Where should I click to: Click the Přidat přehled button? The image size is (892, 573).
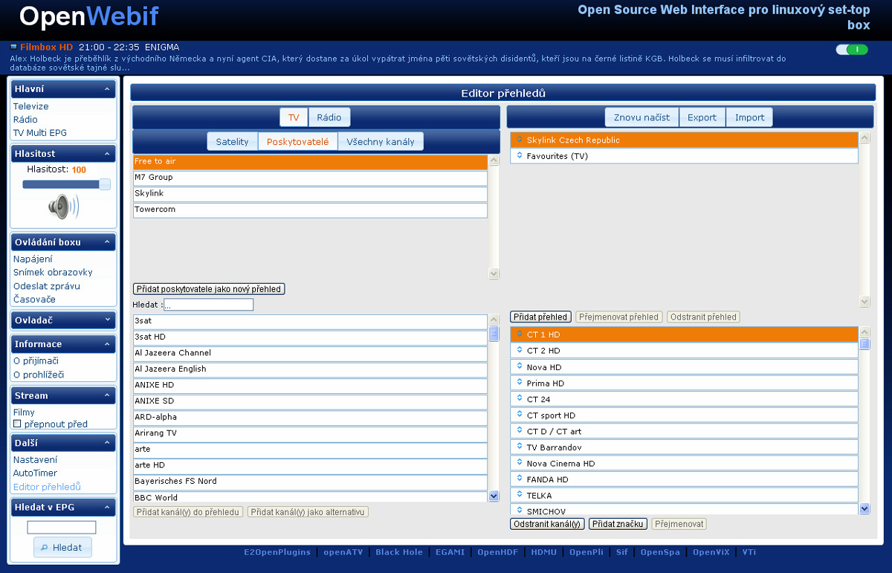click(540, 317)
